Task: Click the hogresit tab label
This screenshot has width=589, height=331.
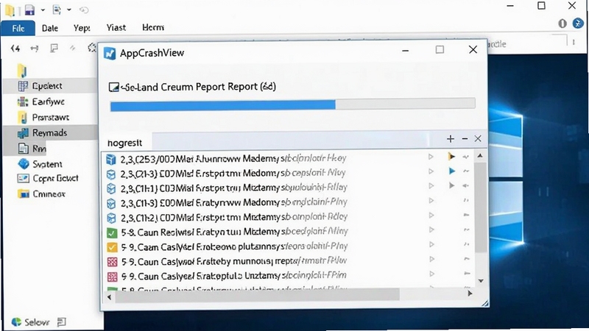Action: 124,143
